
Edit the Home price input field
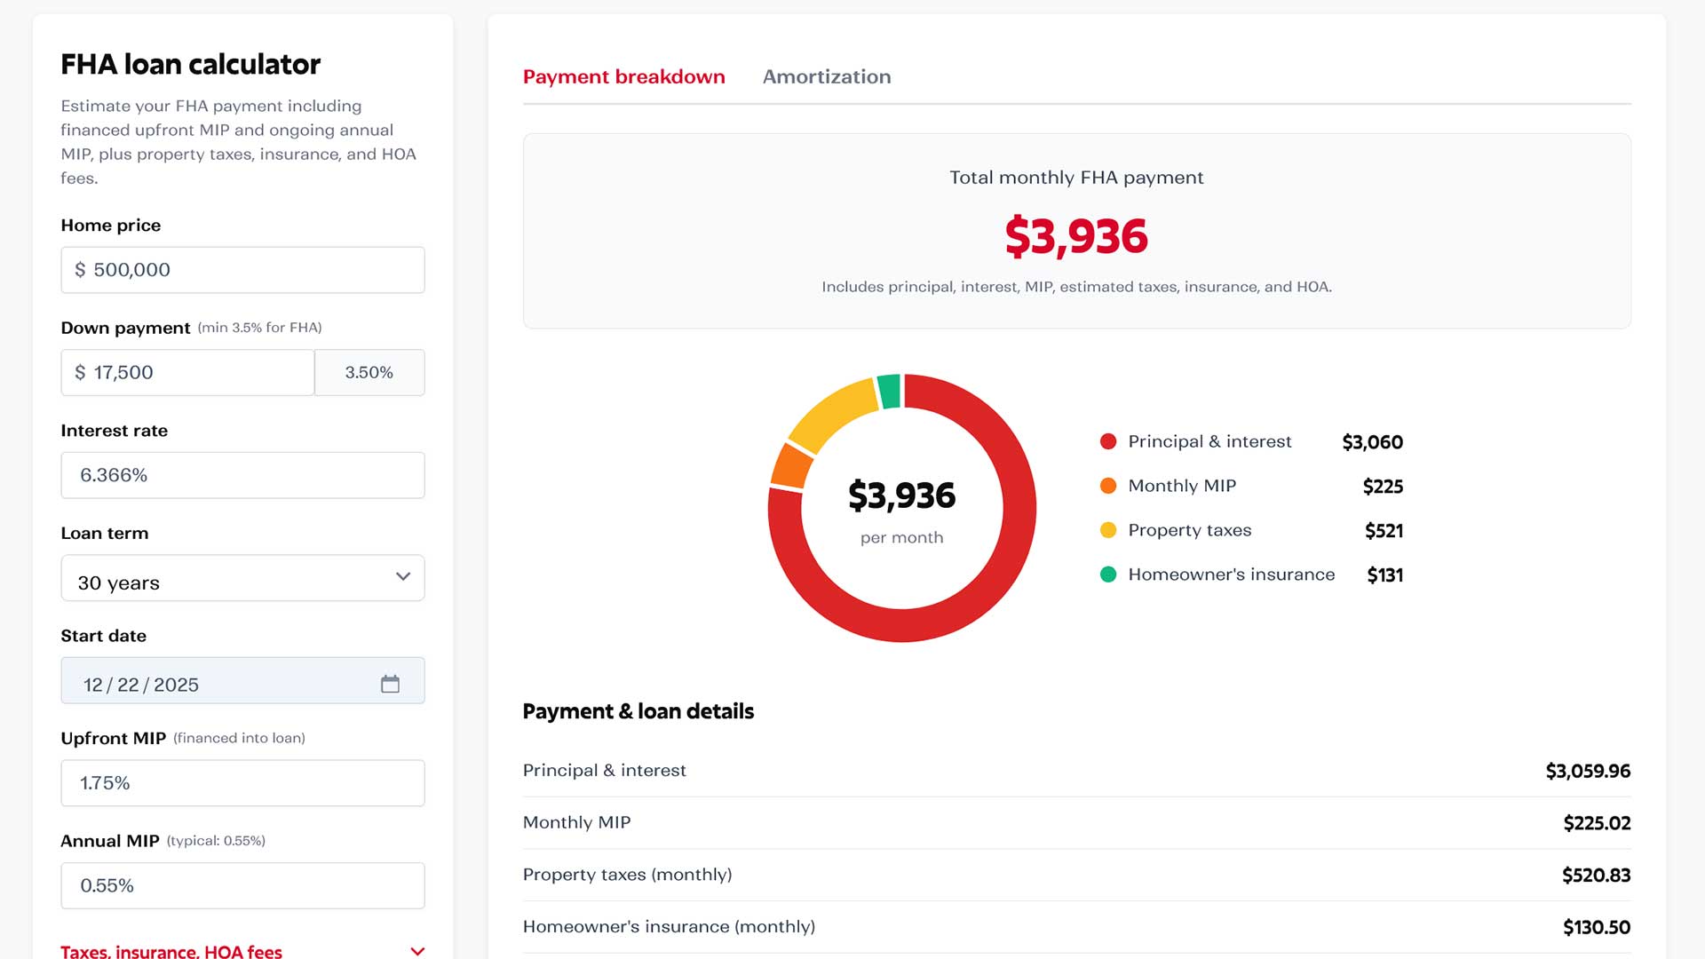(242, 269)
